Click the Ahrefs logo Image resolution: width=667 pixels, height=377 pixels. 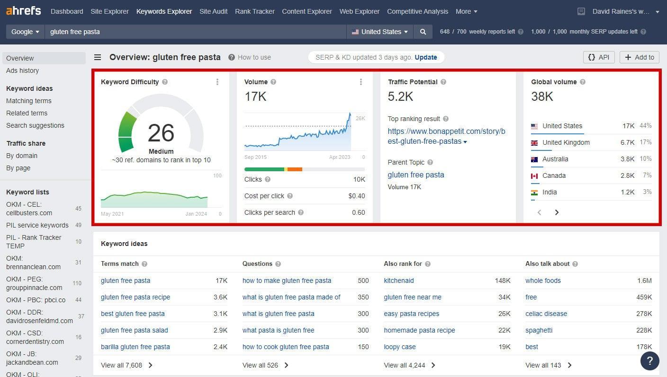point(23,11)
